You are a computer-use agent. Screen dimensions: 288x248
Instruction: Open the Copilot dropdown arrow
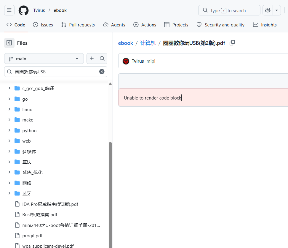click(x=277, y=10)
